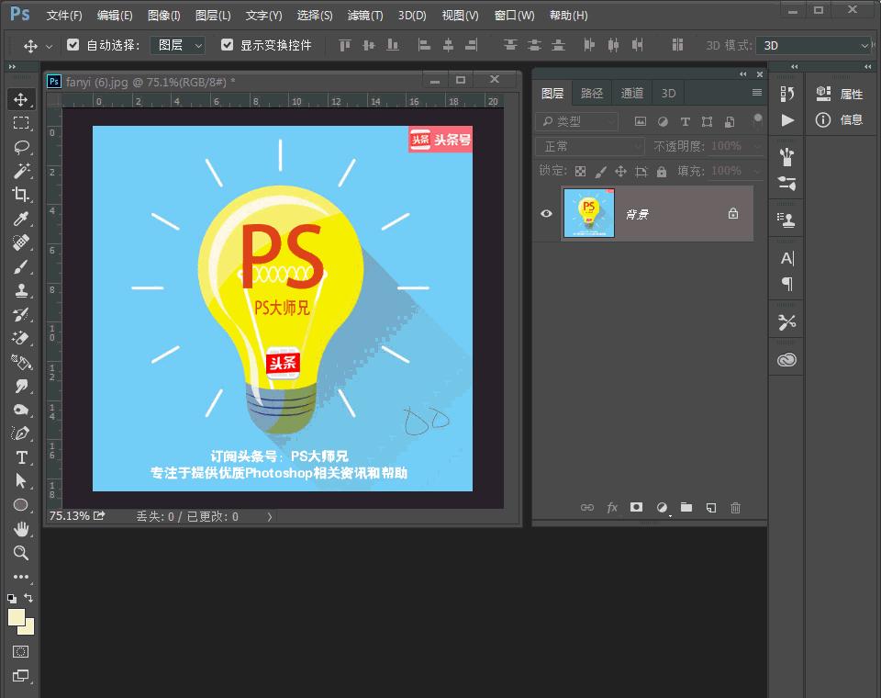Switch to the Channels tab
Image resolution: width=881 pixels, height=698 pixels.
click(632, 94)
